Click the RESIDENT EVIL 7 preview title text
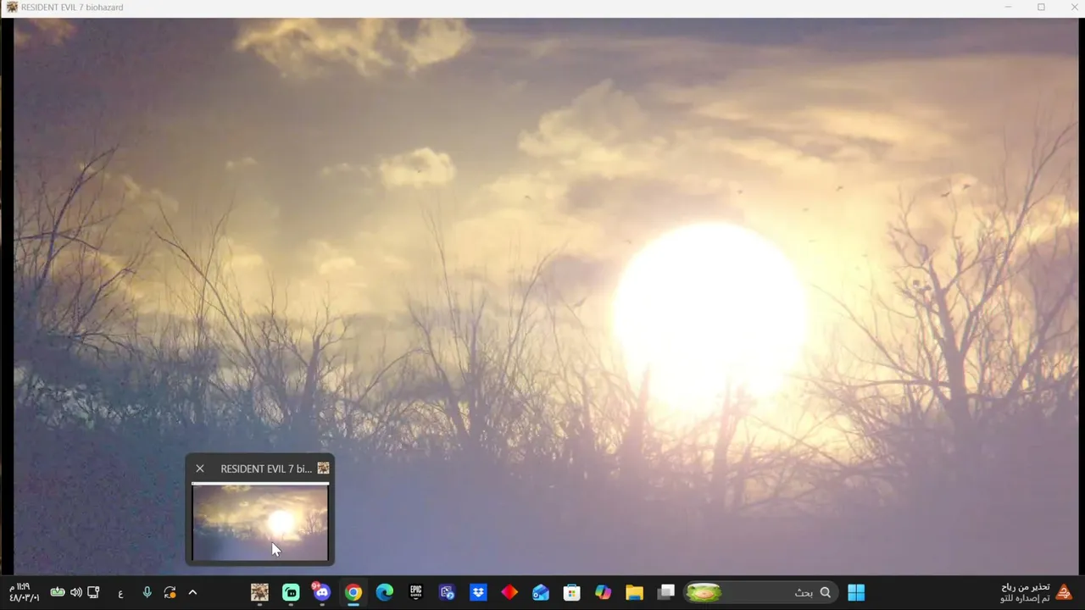The height and width of the screenshot is (610, 1085). 266,469
